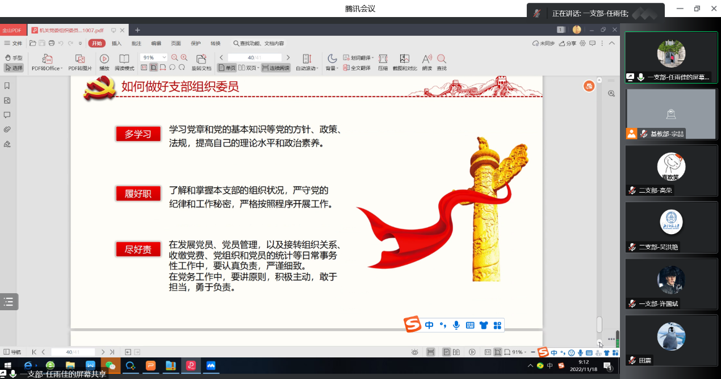Open the bookmark panel in left sidebar
Screen dimensions: 721x379
7,86
